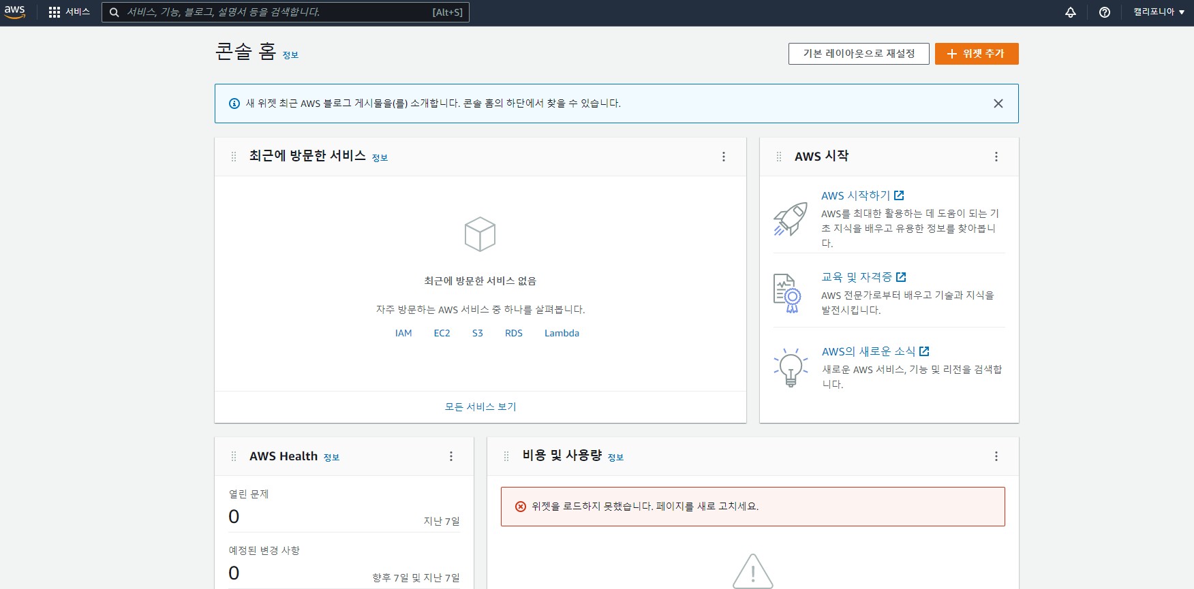Click info icon in blue banner
Viewport: 1194px width, 589px height.
(234, 104)
